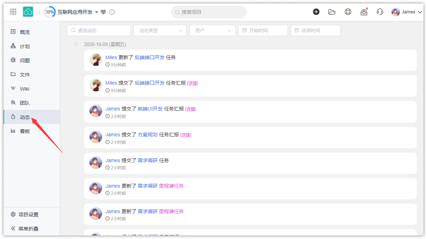Viewport: 427px width, 239px height.
Task: Click the teal cloud logo icon
Action: (28, 12)
